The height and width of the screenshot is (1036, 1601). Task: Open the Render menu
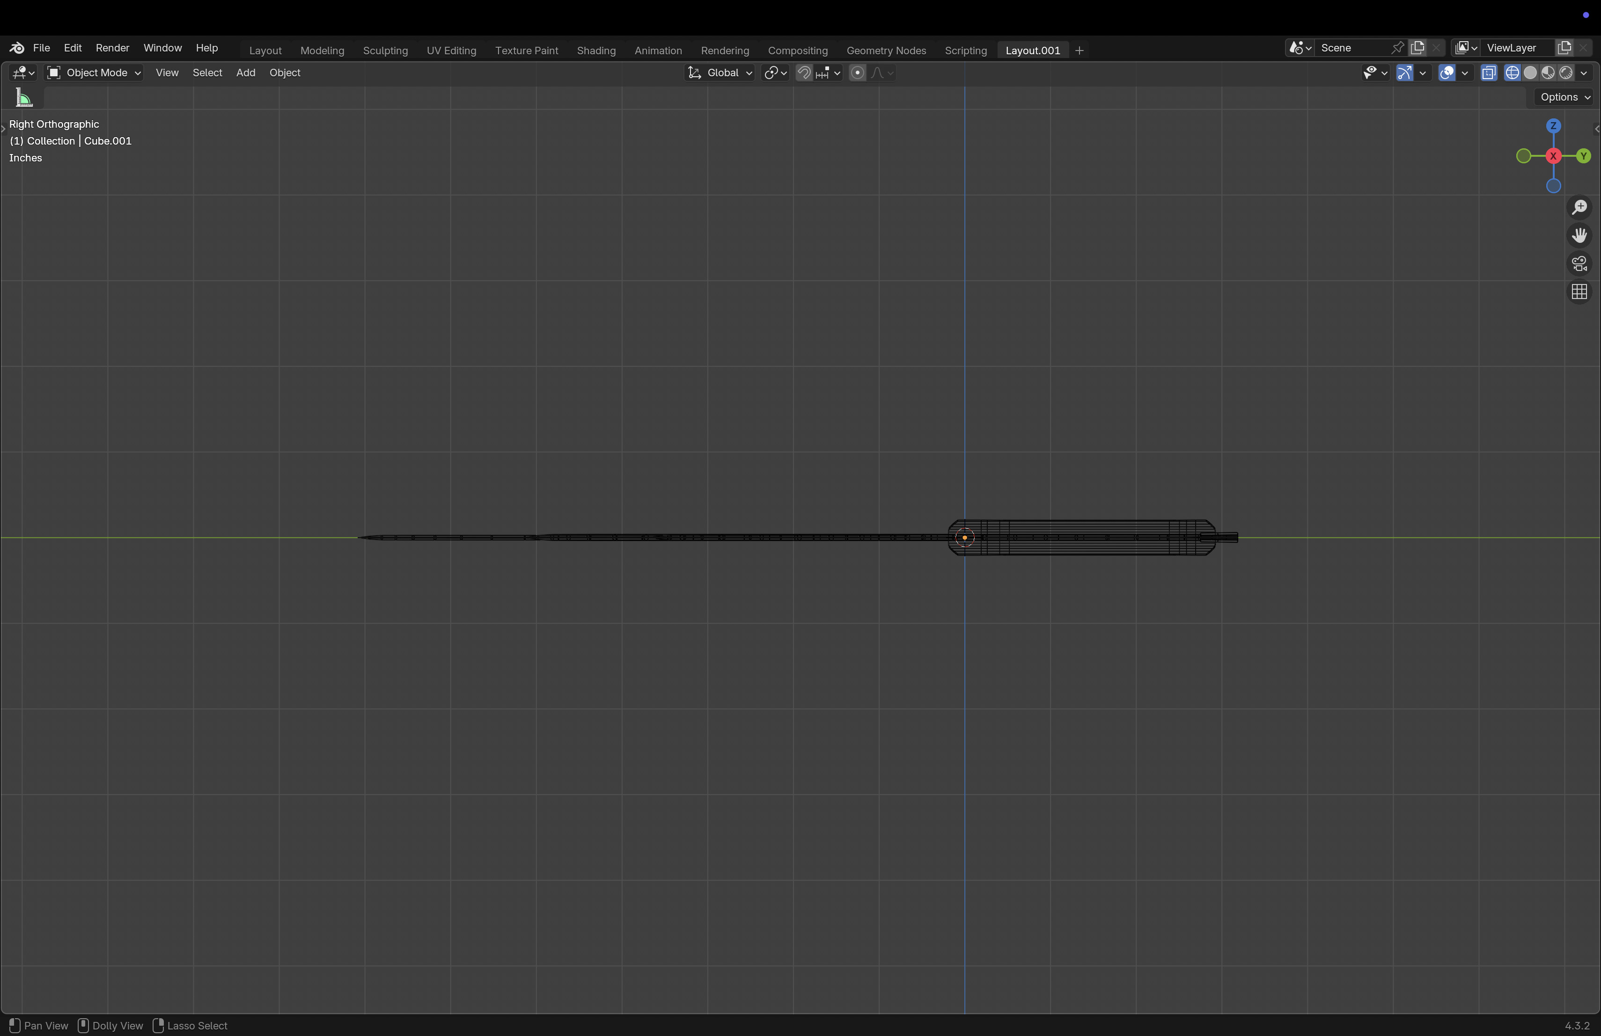tap(112, 48)
